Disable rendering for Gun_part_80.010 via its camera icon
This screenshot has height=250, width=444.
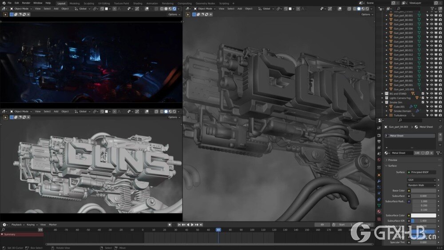(440, 46)
